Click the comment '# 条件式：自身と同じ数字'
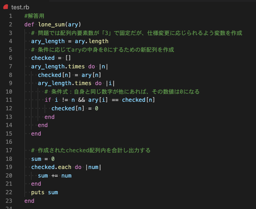Screen dimensions: 256x209 [x=122, y=92]
